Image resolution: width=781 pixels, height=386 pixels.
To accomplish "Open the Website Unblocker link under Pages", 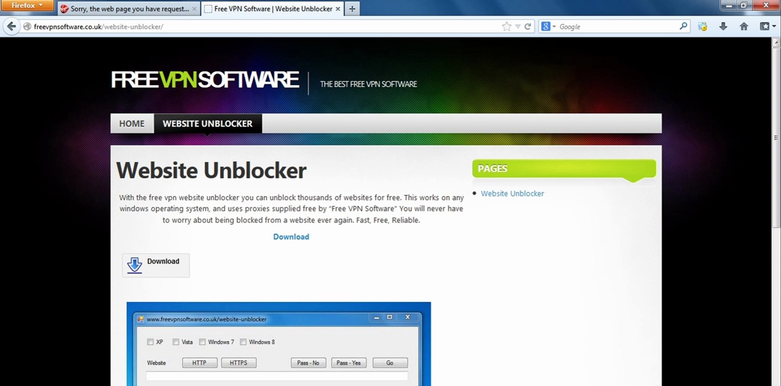I will click(x=512, y=194).
